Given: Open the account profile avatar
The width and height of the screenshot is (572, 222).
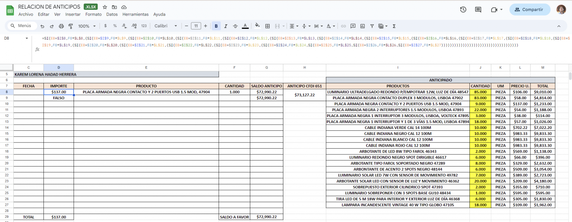Looking at the screenshot, I should pos(561,10).
